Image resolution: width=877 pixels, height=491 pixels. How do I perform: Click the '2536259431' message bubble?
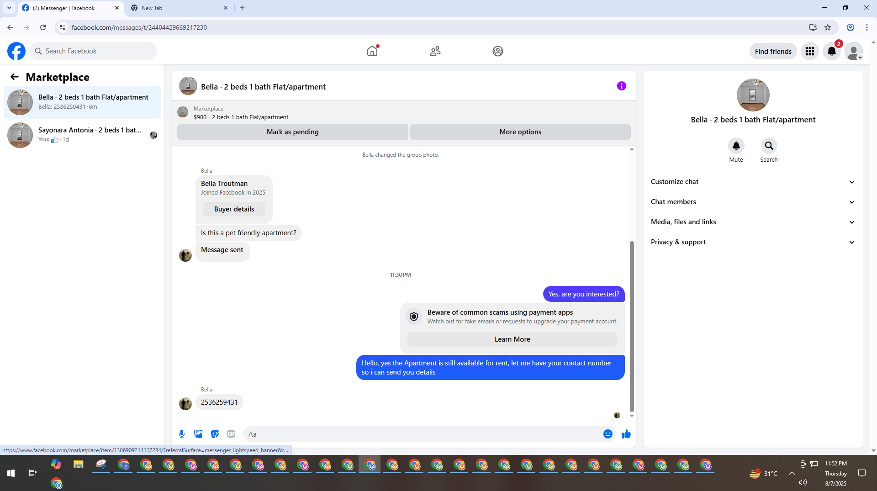pyautogui.click(x=219, y=402)
